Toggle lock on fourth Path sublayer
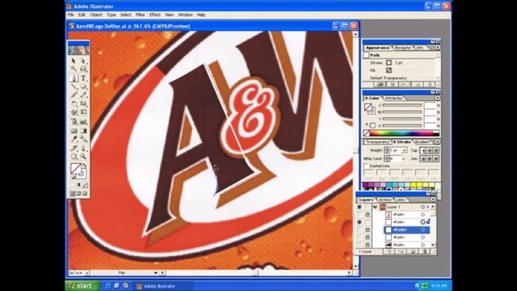Viewport: 517px width, 291px height. point(368,237)
